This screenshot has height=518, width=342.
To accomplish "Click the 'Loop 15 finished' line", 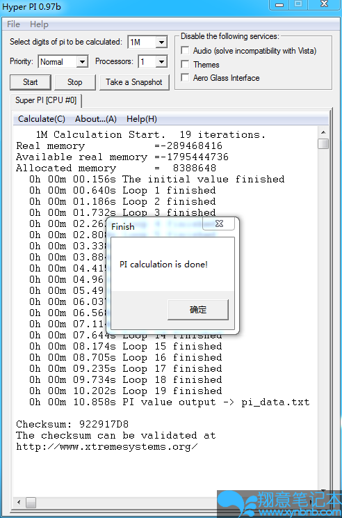I will 125,346.
